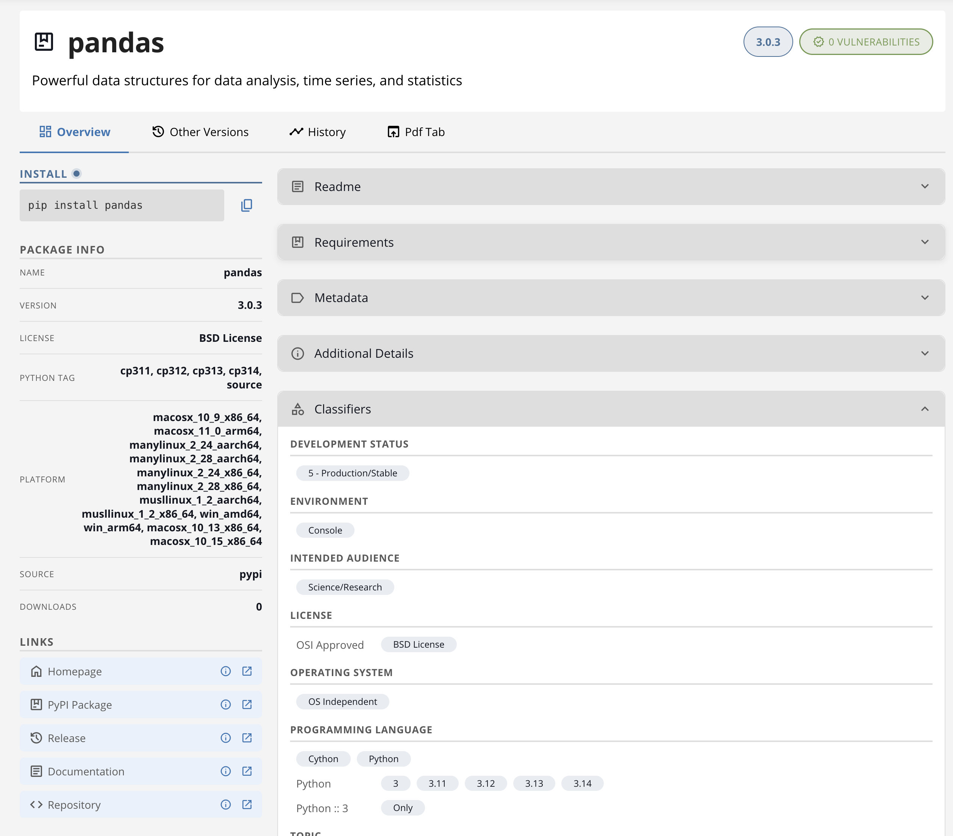Copy the pip install pandas command
Screen dimensions: 953x836
[247, 205]
